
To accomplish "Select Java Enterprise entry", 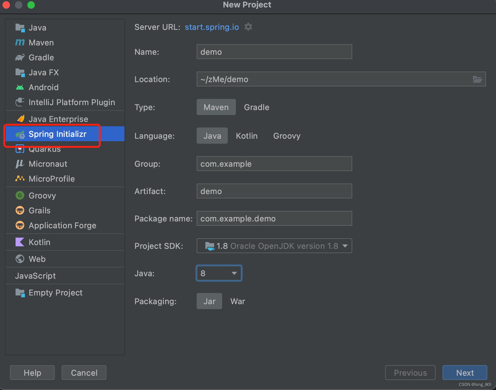I will (65, 119).
